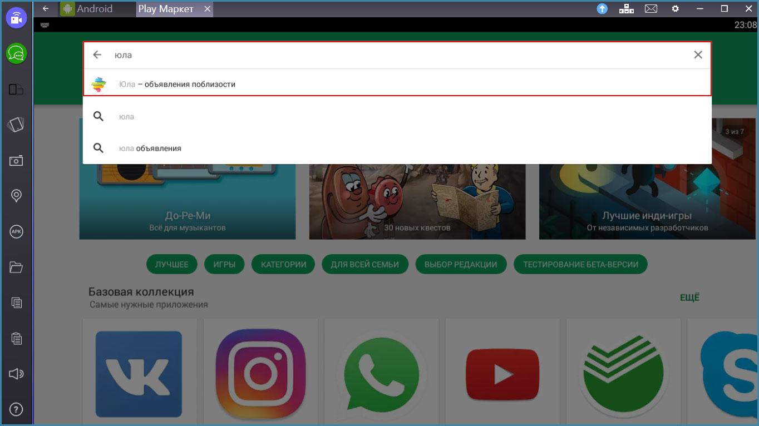Open the Лучшие инди-игры banner

pos(647,179)
